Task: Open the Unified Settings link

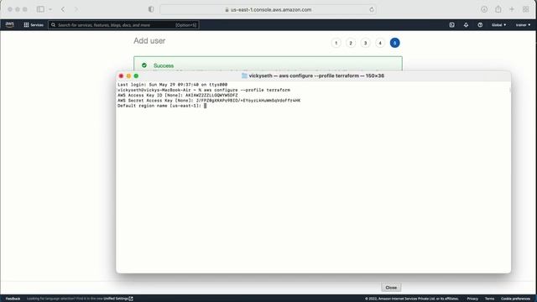Action: [x=117, y=299]
